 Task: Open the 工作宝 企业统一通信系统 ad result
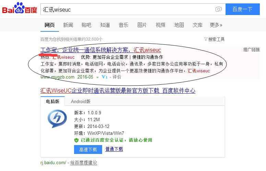pos(100,50)
